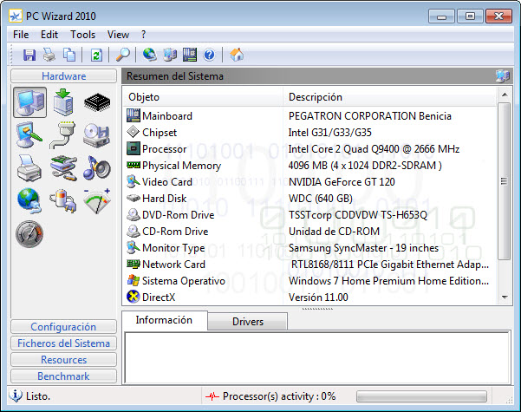Click the computer icon in Resumen del Sistema header

(502, 76)
